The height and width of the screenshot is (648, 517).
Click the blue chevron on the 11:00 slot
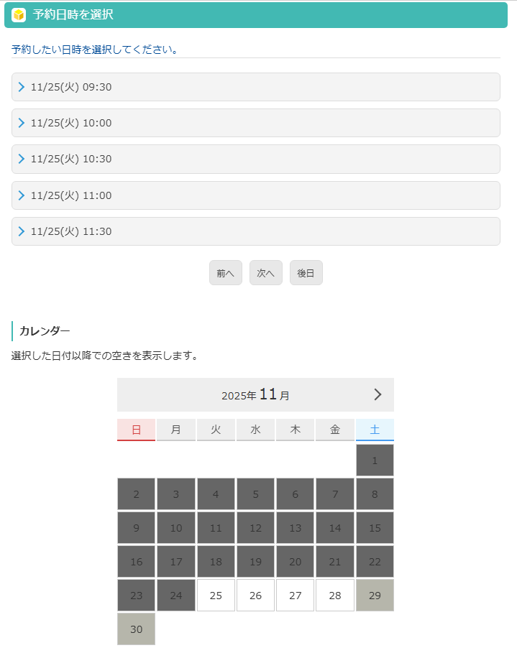coord(22,195)
